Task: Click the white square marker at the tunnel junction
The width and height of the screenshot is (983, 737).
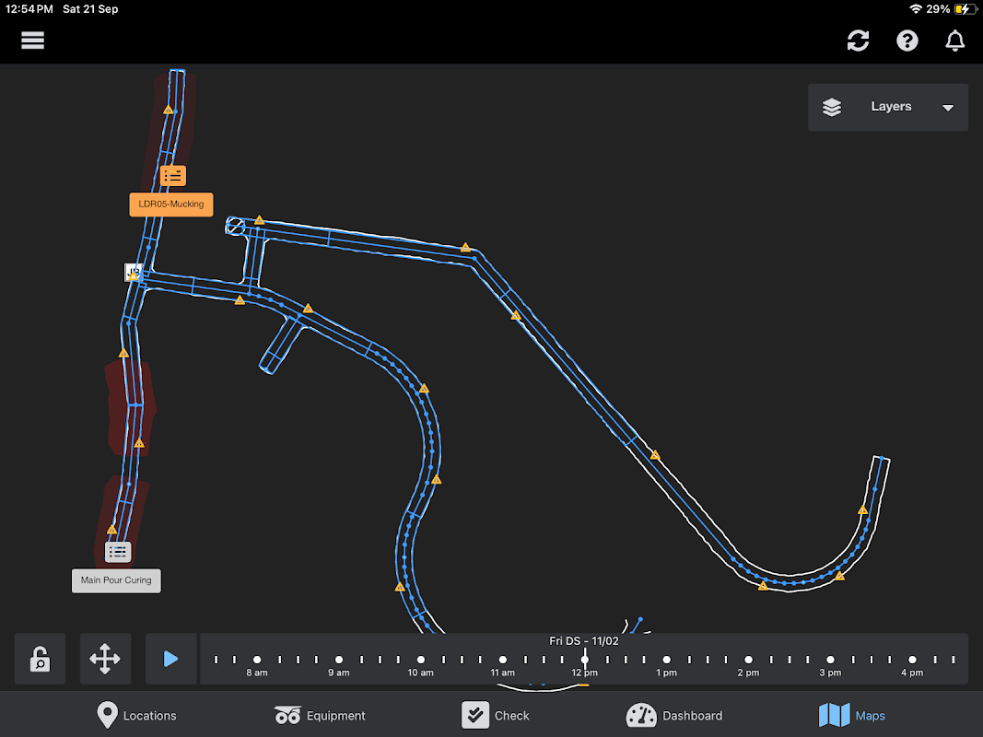Action: pos(133,272)
